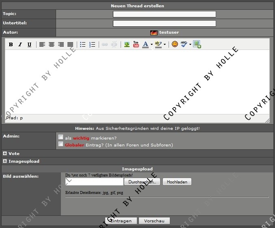The width and height of the screenshot is (275, 228).
Task: Open the text color dropdown arrow
Action: coord(152,45)
